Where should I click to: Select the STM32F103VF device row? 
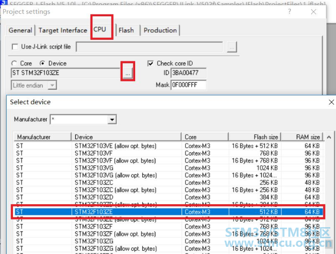(x=168, y=153)
